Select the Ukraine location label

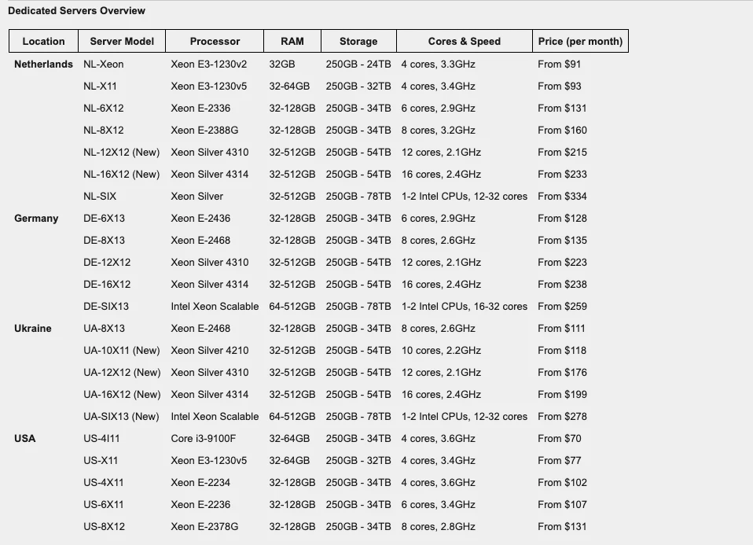tap(33, 329)
